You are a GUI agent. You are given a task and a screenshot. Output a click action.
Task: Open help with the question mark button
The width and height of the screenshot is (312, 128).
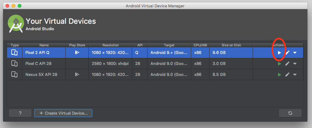click(x=20, y=113)
